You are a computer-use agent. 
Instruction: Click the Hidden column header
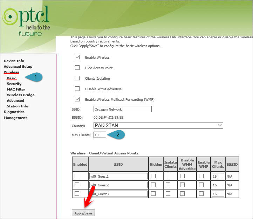coord(156,164)
